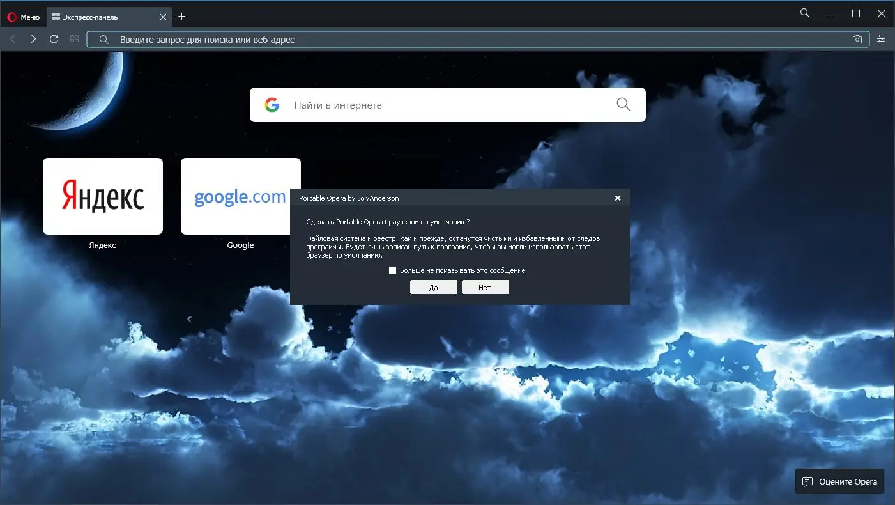895x505 pixels.
Task: Click the Google label under the tile
Action: tap(241, 245)
